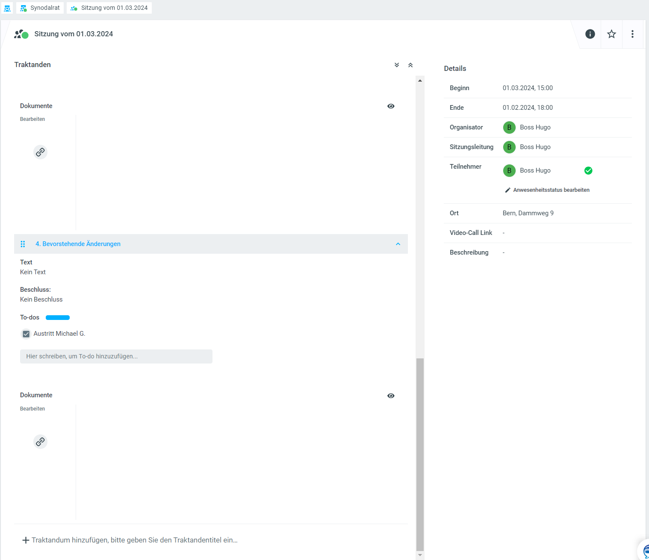Screen dimensions: 649x560
Task: Click Bearbeiten under the lower Dokumente
Action: [32, 409]
